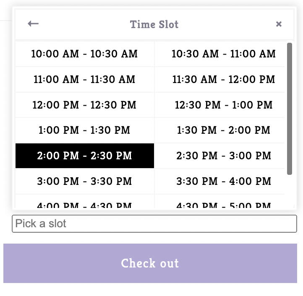
Task: Pick the 3:30 PM - 4:00 PM slot
Action: (x=220, y=181)
